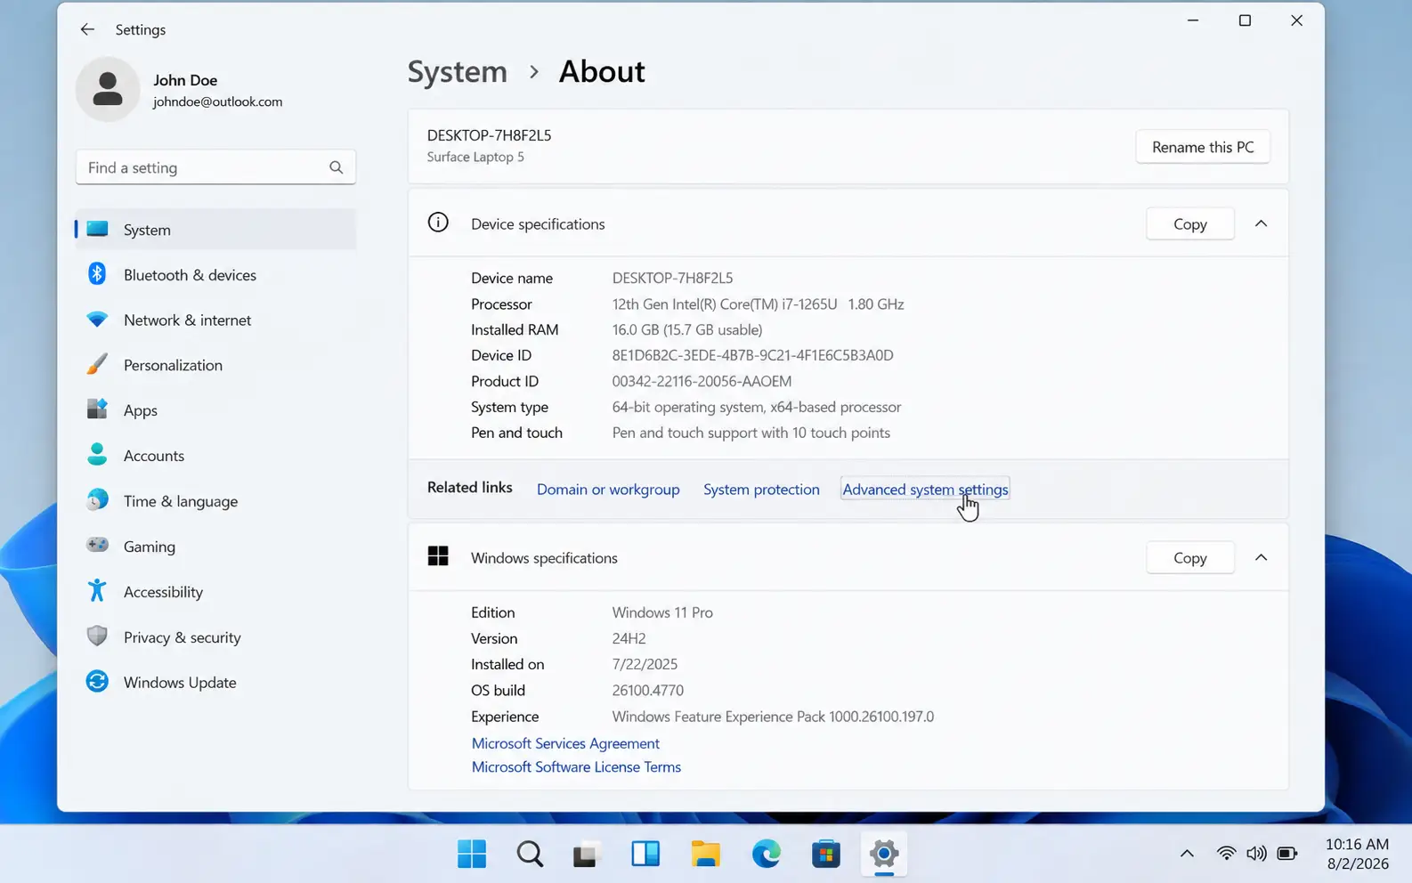Screen dimensions: 1412x883
Task: Open Bluetooth & devices settings
Action: [x=215, y=274]
